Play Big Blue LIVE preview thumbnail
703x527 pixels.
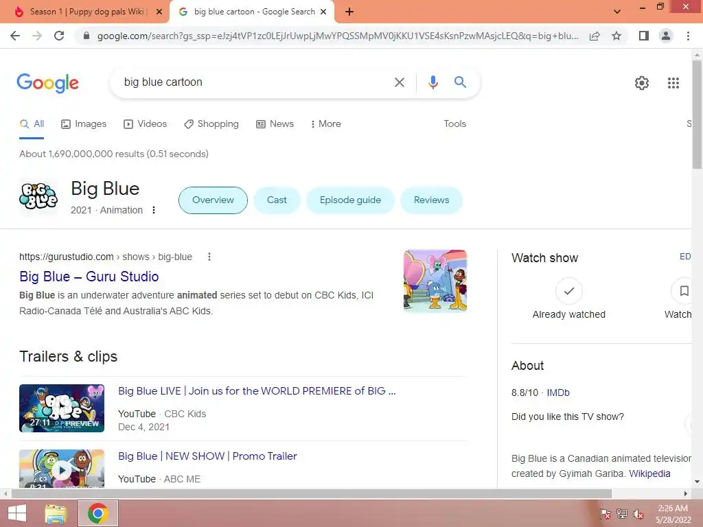point(62,408)
